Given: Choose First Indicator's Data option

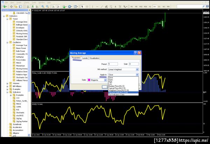Looking at the screenshot, I should [x=123, y=94].
